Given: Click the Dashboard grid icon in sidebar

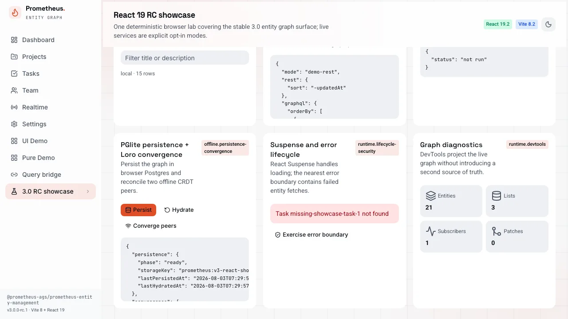Looking at the screenshot, I should point(14,40).
